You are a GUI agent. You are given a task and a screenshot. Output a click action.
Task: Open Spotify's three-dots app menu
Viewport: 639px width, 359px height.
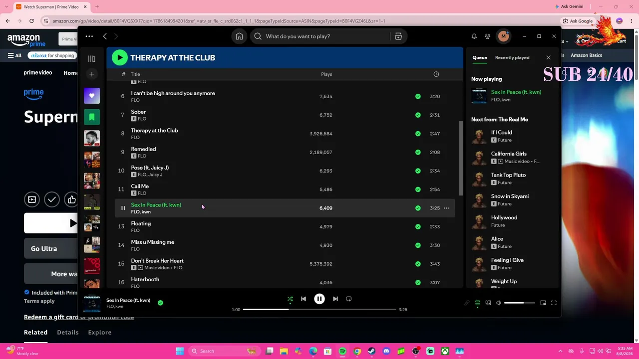(89, 36)
